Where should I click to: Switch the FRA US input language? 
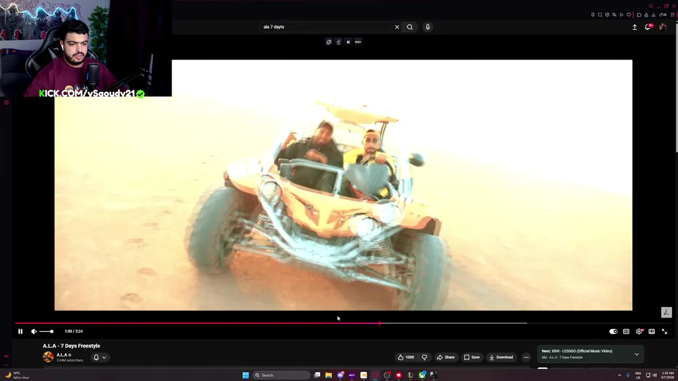tap(638, 375)
